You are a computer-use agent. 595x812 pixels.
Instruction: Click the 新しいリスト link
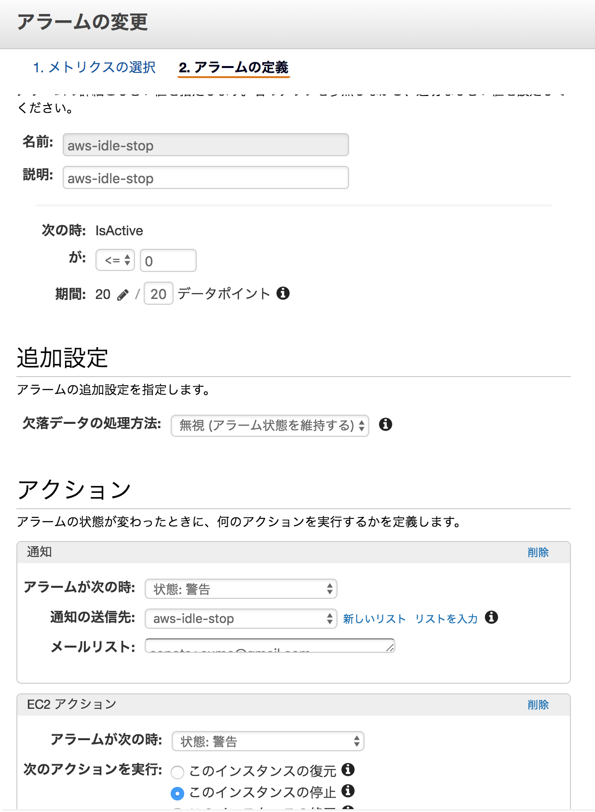click(374, 619)
